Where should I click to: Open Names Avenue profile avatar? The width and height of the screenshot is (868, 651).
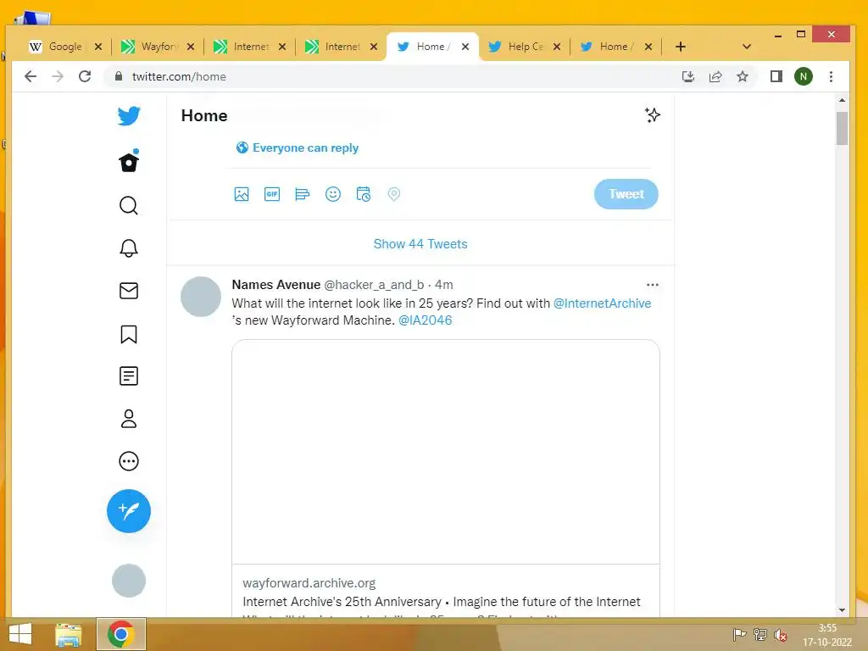coord(201,297)
